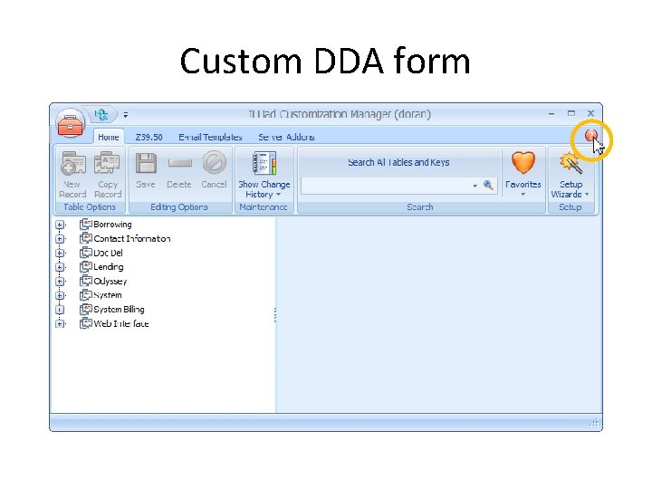
Task: Expand the System Billing tree node
Action: coord(60,310)
